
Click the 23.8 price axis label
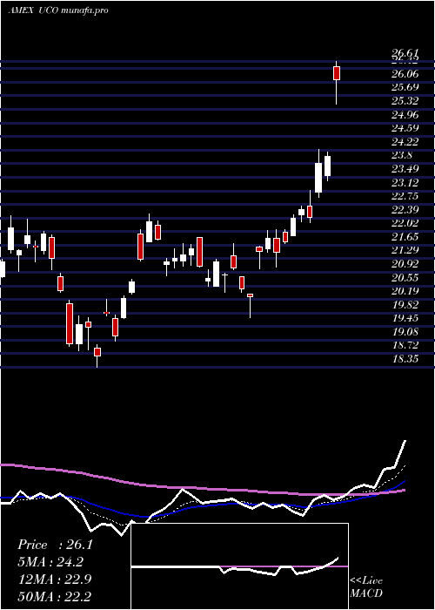point(402,155)
